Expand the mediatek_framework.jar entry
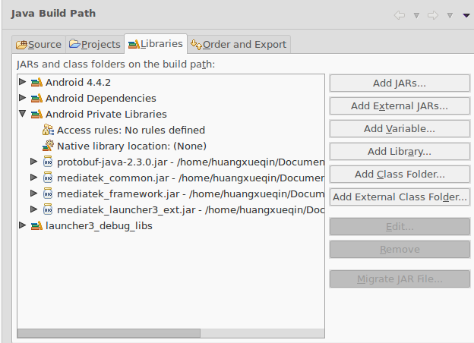 click(34, 194)
